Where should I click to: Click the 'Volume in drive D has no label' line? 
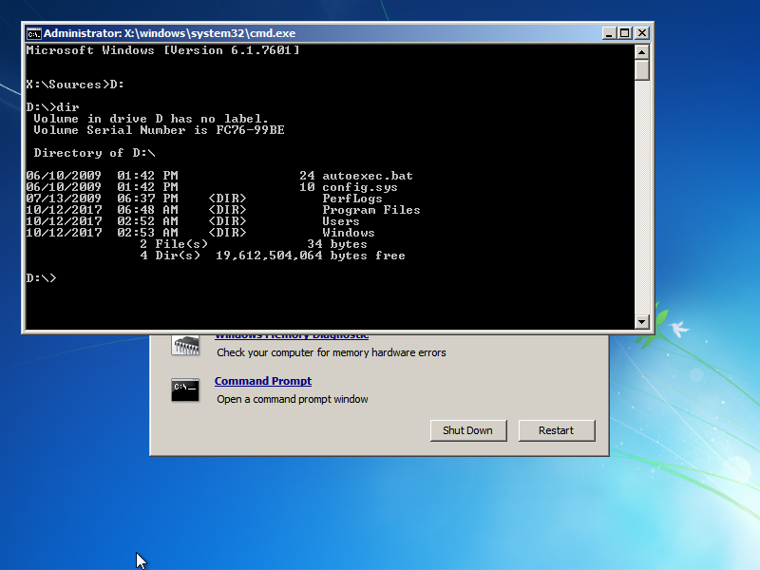pyautogui.click(x=151, y=119)
